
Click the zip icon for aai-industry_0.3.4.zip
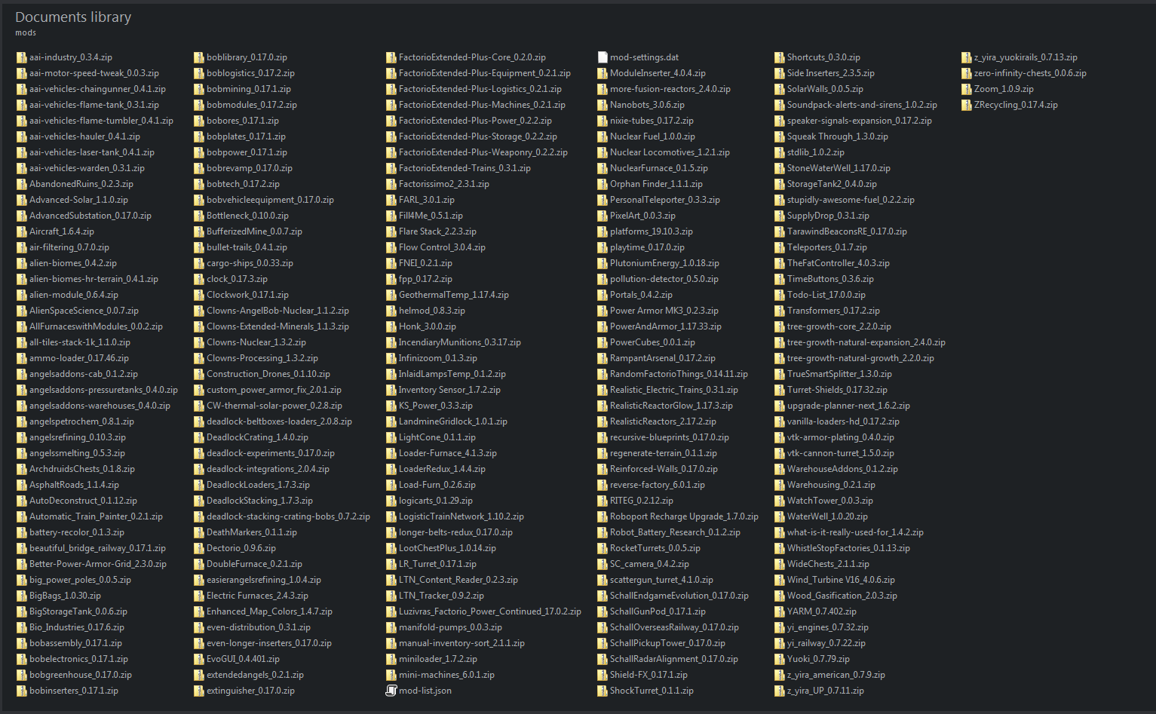point(22,57)
